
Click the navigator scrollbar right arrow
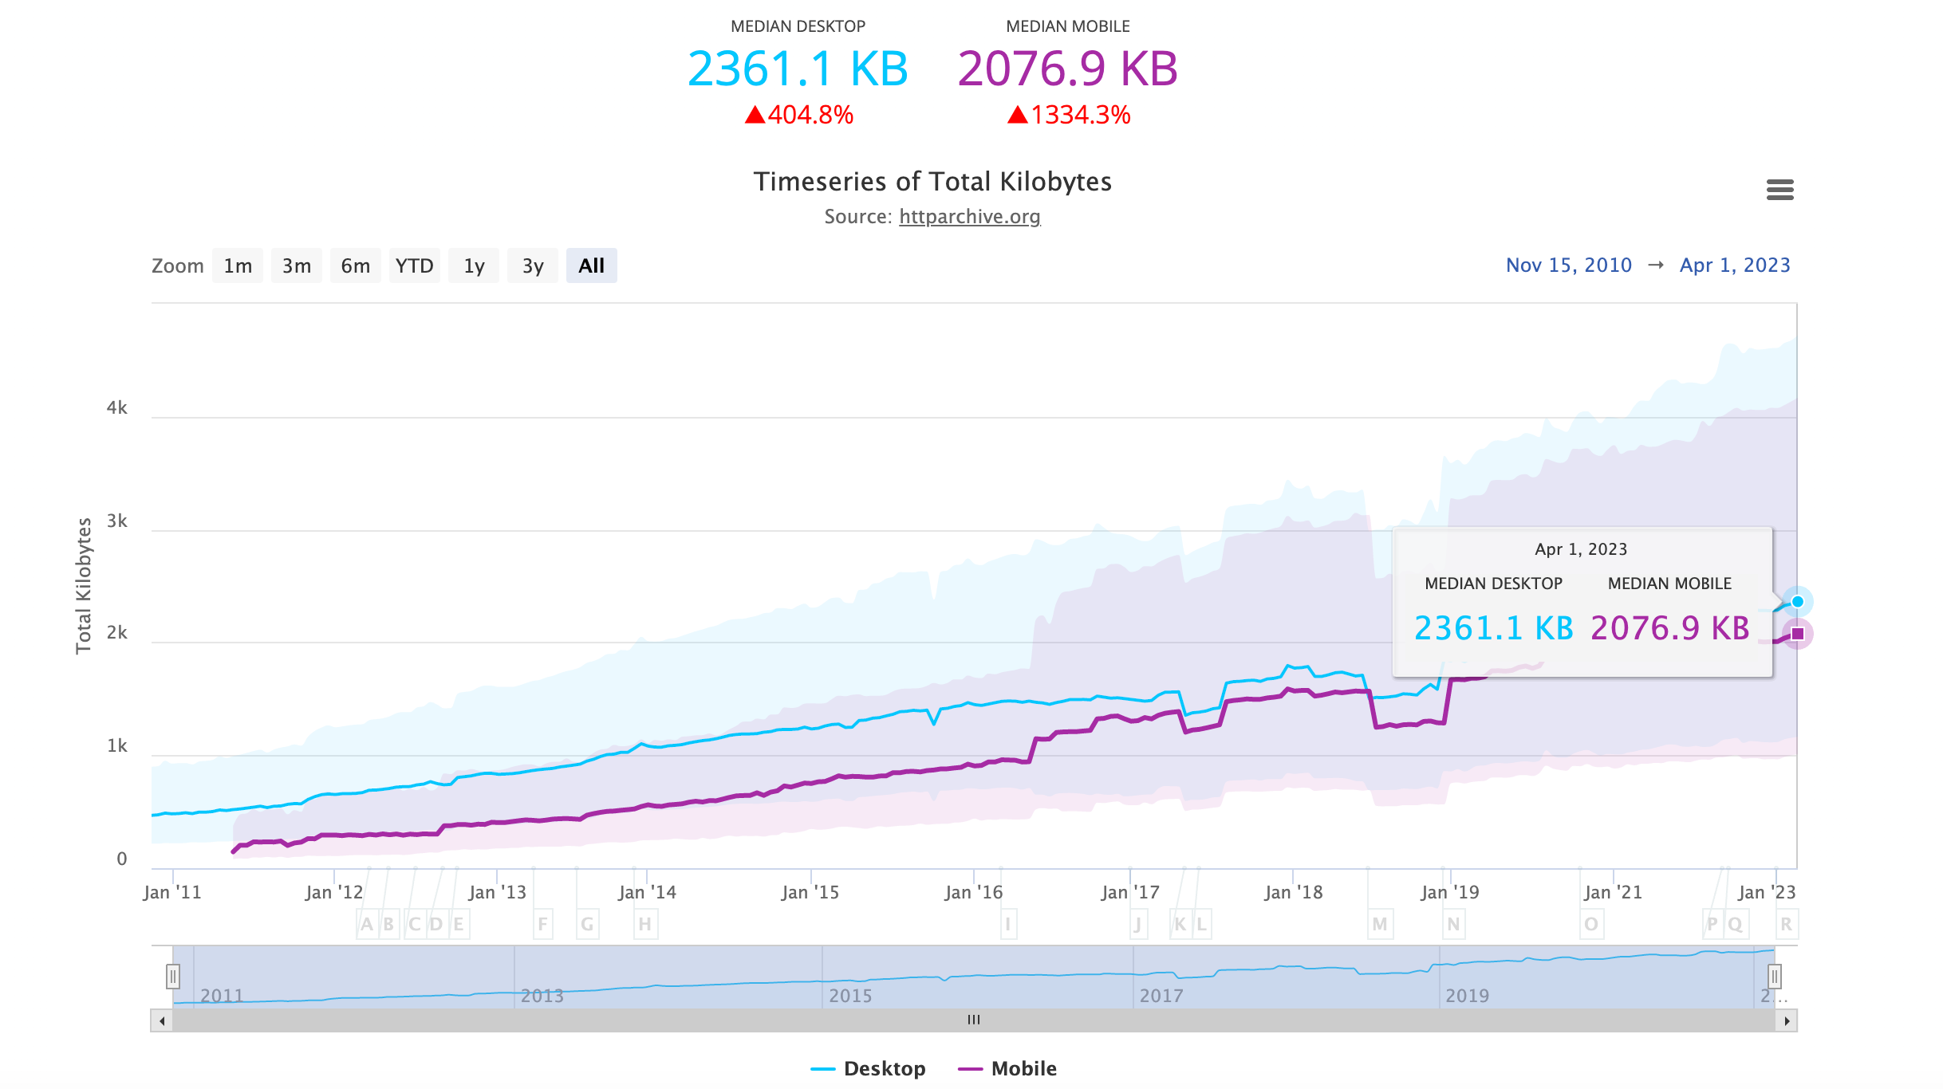1787,1020
